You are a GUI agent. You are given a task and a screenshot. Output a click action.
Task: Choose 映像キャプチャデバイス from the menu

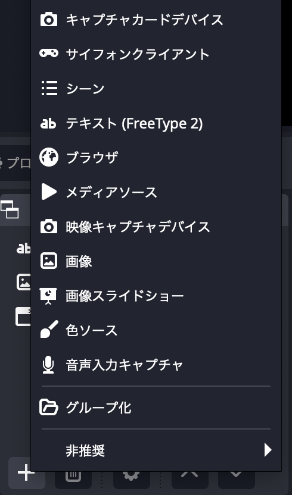point(156,227)
